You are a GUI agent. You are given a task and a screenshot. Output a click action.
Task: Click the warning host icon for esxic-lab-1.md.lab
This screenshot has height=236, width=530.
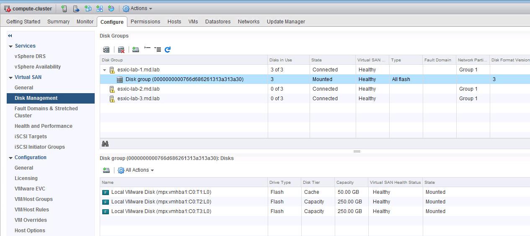click(x=112, y=70)
